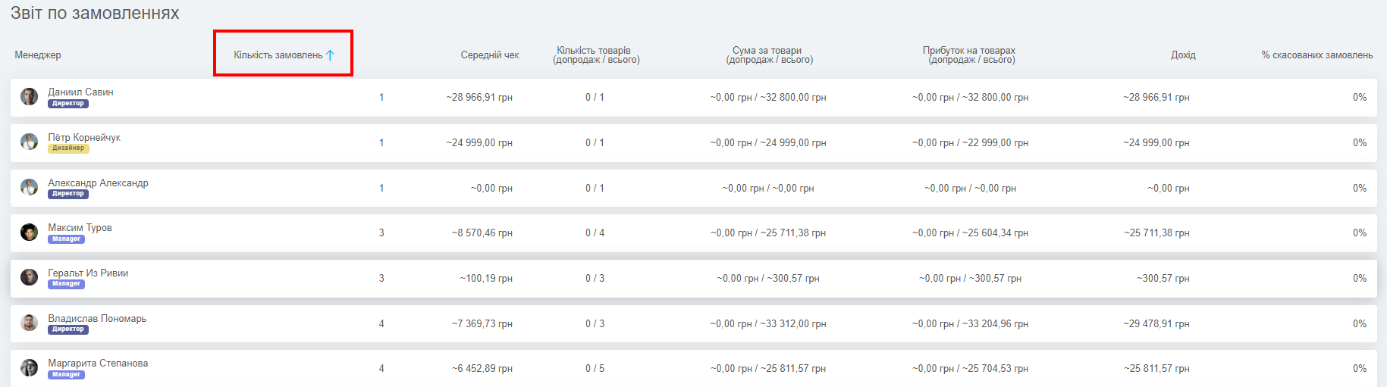1387x387 pixels.
Task: Sort by Кількість товарів column
Action: [x=596, y=55]
